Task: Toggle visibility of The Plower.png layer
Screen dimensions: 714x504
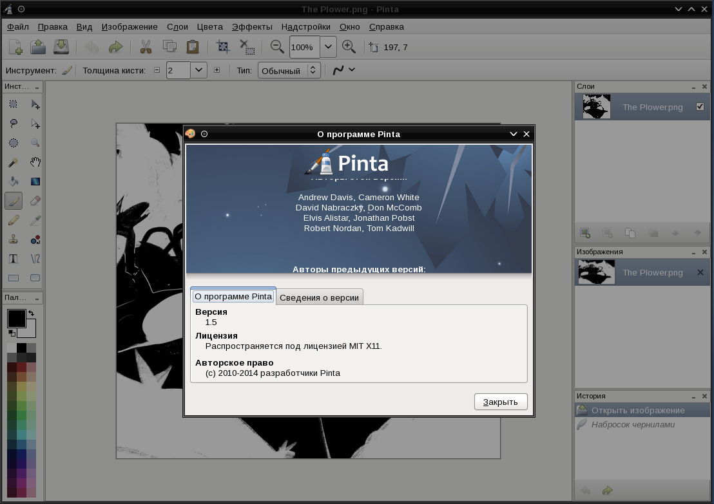Action: [700, 107]
